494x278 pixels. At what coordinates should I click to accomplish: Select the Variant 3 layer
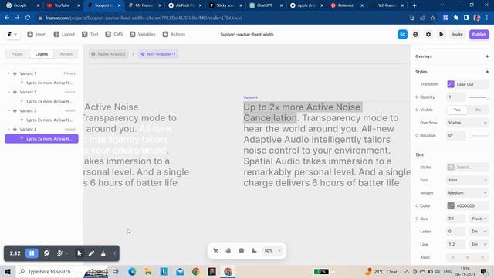tap(42, 110)
